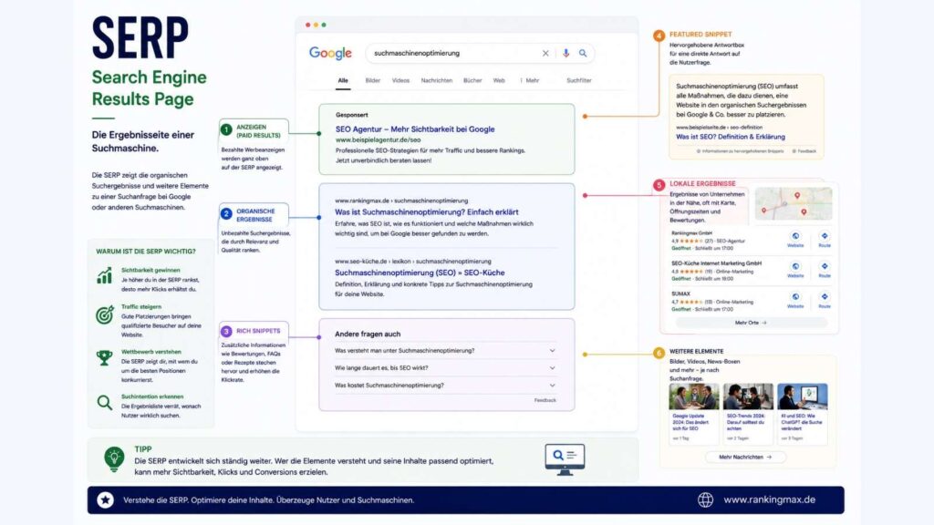The height and width of the screenshot is (525, 934).
Task: Open the Nachrichten tab
Action: tap(437, 80)
